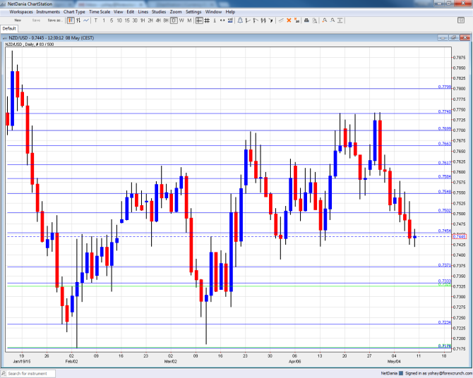Click the Save workspace button
Screen dimensions: 473x378
[36, 20]
